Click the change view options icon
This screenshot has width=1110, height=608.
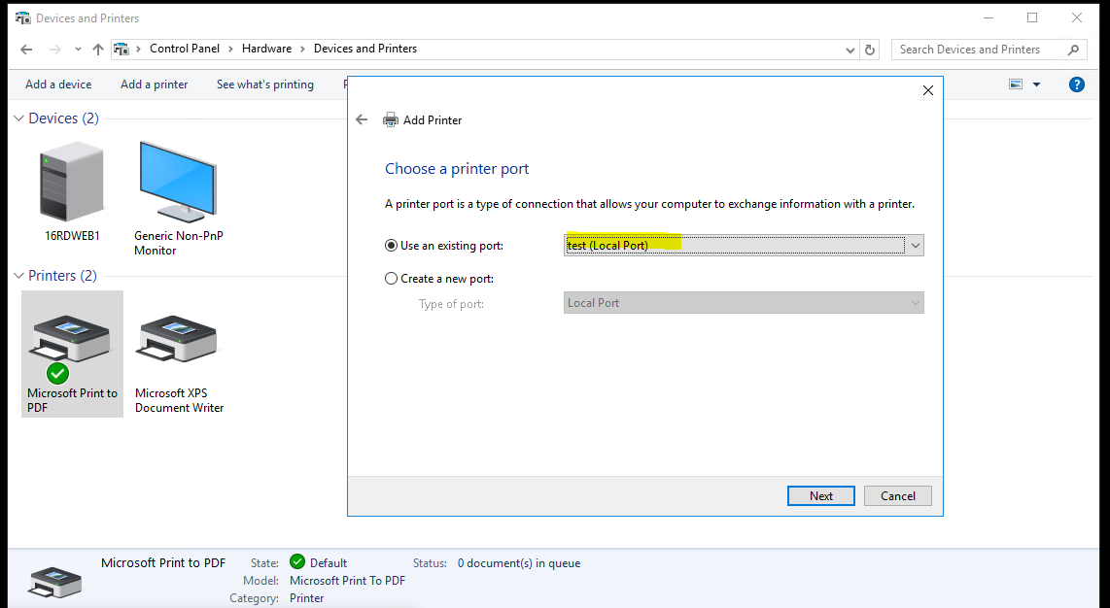1017,84
